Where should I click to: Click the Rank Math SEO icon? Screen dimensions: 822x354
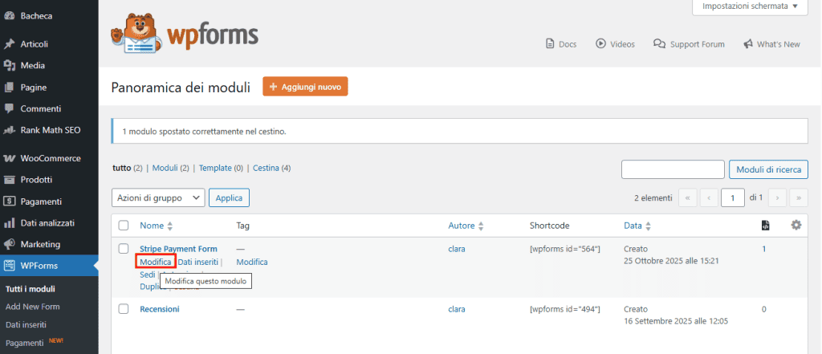click(9, 129)
